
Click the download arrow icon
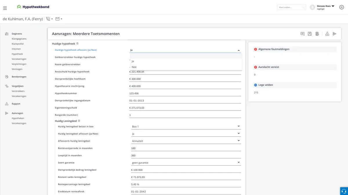coord(327,34)
